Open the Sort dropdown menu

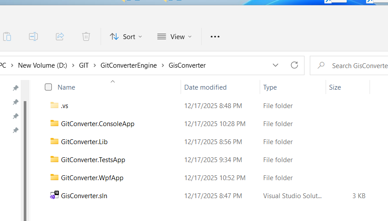click(x=126, y=36)
